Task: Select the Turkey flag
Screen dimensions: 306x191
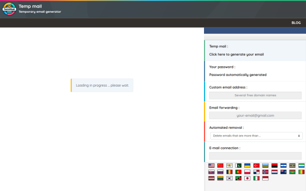Action: tap(257, 166)
